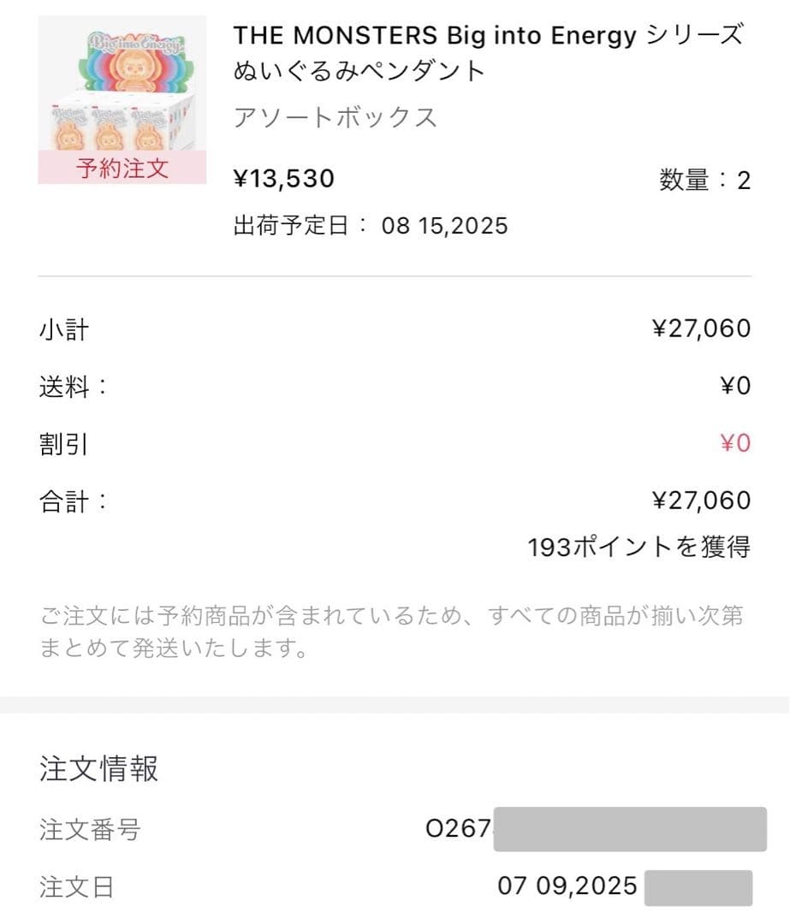This screenshot has height=924, width=790.
Task: Select the アソートボックス variant text
Action: click(336, 117)
